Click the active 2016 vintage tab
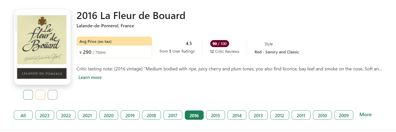This screenshot has width=396, height=132. [x=194, y=115]
